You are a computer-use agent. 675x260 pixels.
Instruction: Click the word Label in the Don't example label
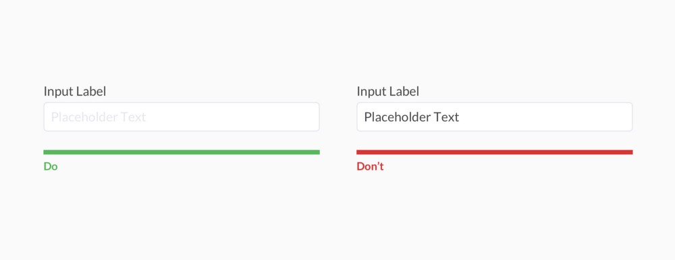click(404, 91)
